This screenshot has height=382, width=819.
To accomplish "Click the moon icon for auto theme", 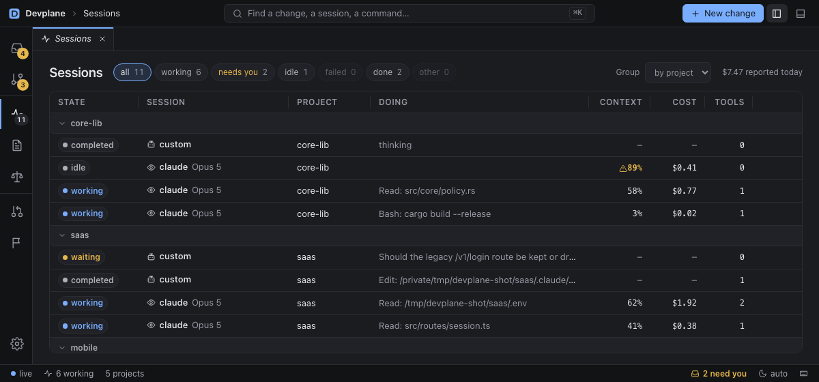I will coord(762,374).
